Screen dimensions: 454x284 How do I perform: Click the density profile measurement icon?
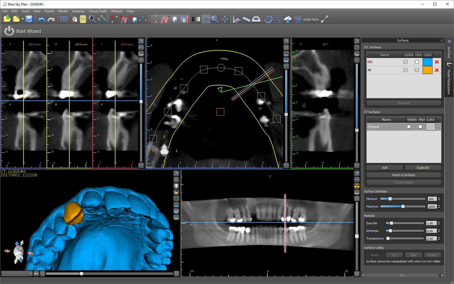(x=237, y=19)
